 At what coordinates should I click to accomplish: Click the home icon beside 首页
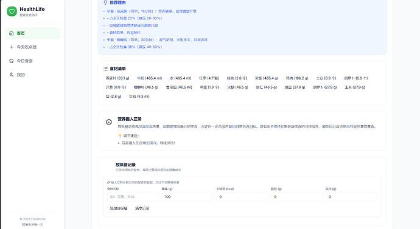(x=11, y=33)
